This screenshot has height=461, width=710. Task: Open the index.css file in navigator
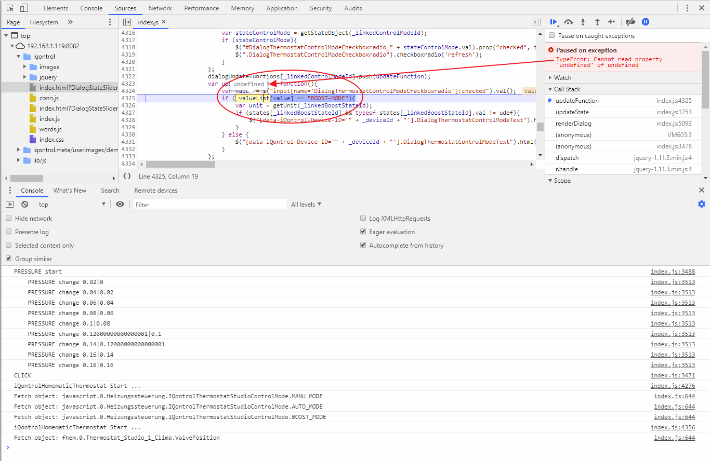(x=51, y=140)
